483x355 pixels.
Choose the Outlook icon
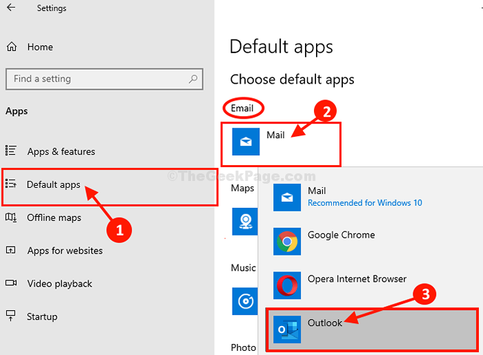(287, 329)
